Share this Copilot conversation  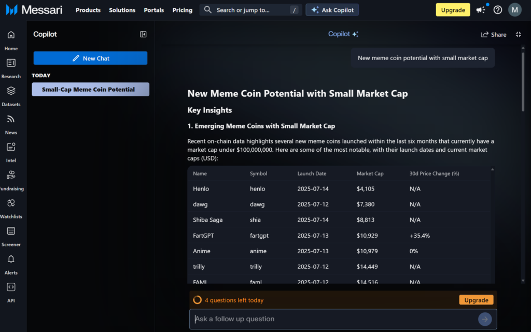coord(494,35)
